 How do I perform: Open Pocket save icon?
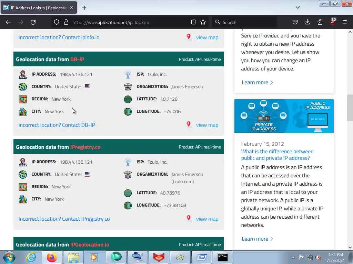pyautogui.click(x=295, y=22)
